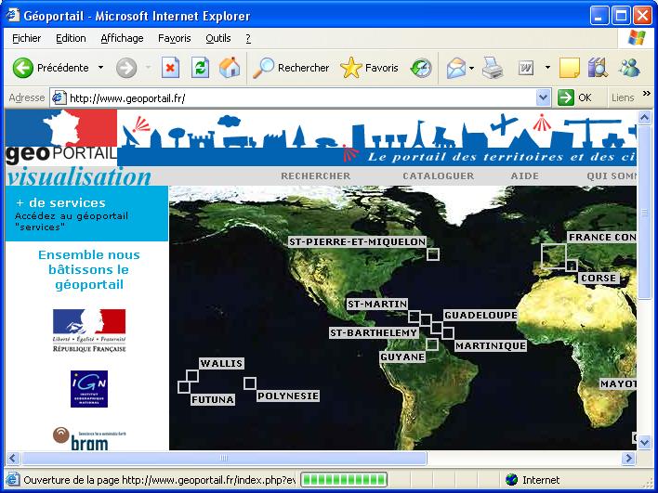Screen dimensions: 658x493
Task: Click the Internet zone globe icon
Action: (x=511, y=480)
